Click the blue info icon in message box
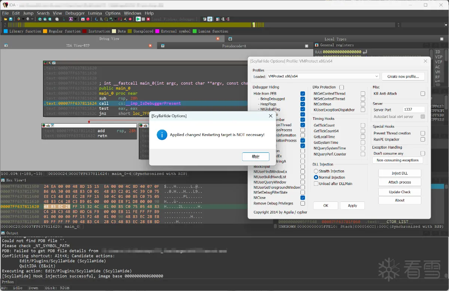449x291 pixels. click(162, 135)
